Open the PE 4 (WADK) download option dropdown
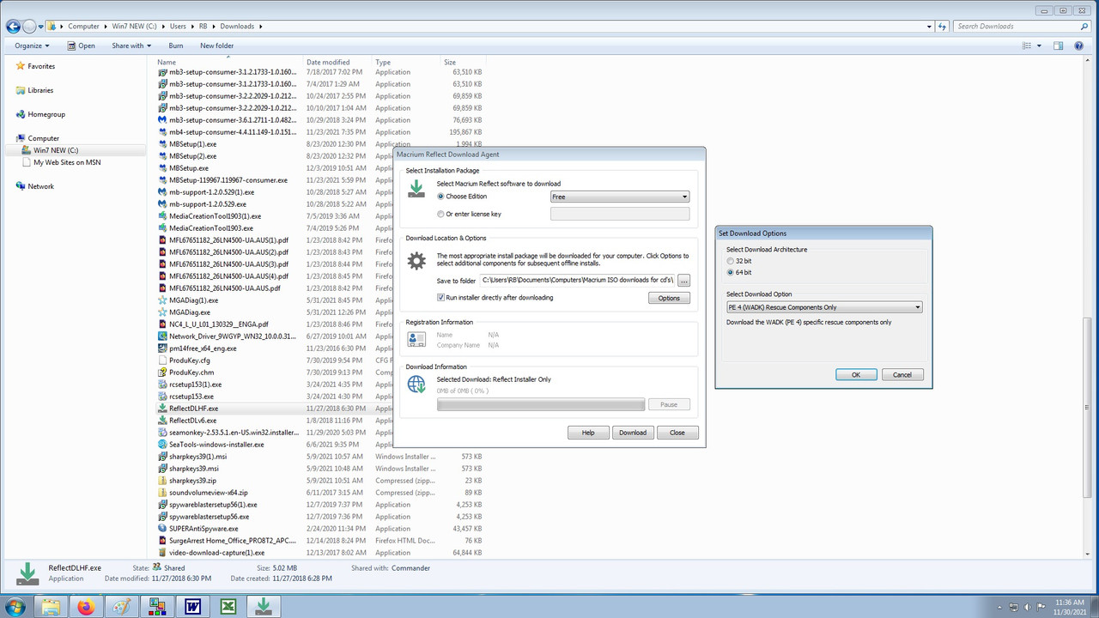This screenshot has width=1099, height=618. [x=824, y=307]
